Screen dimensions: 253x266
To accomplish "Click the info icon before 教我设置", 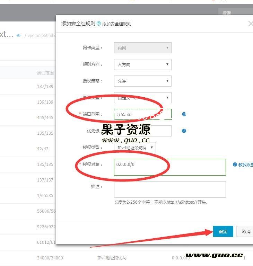I will pos(235,165).
